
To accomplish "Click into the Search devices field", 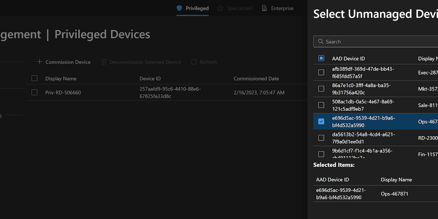I will (376, 41).
